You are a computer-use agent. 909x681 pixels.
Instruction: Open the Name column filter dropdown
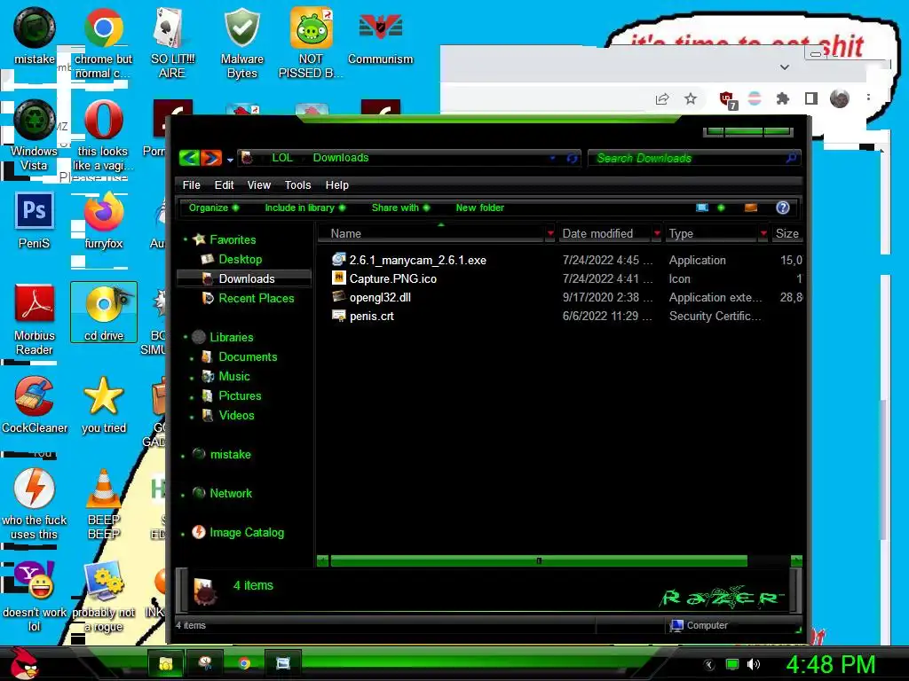550,233
